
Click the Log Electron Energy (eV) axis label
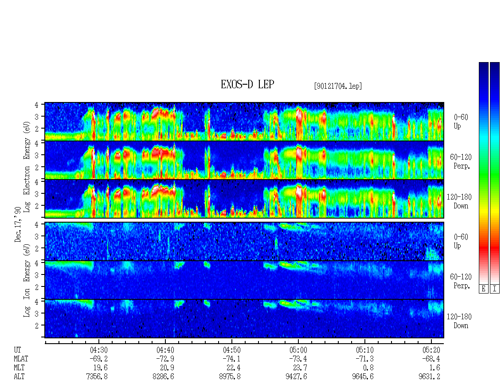click(27, 167)
